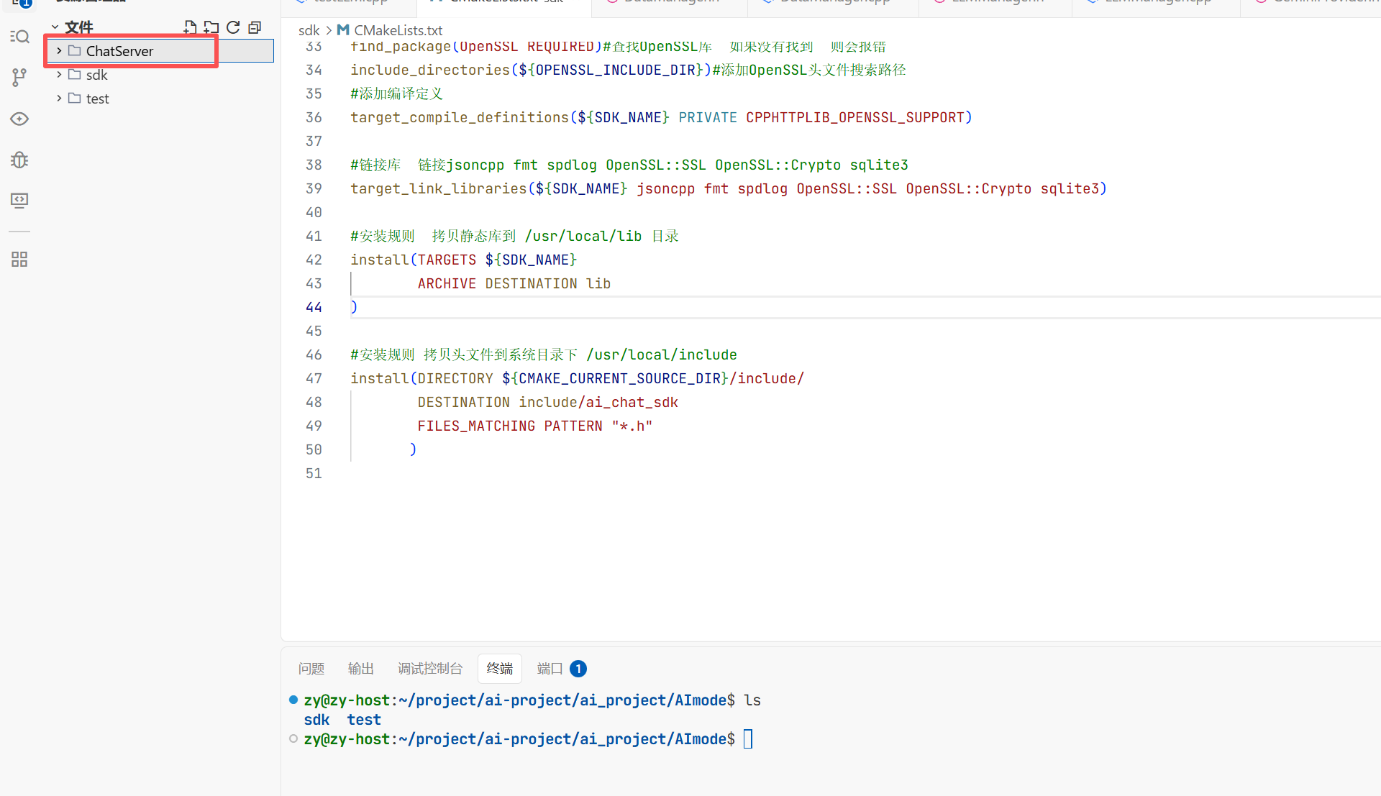
Task: Switch to the 输出 panel tab
Action: [x=360, y=669]
